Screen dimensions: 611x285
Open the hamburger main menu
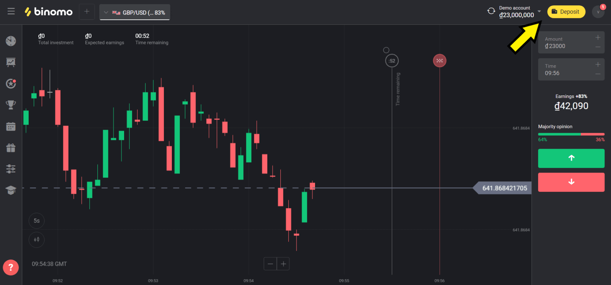[11, 11]
